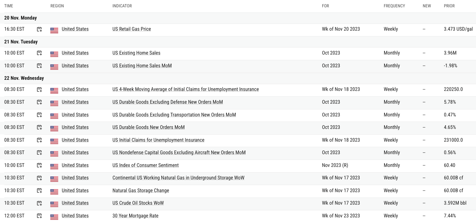Click US flag in Natural Gas Storage Change row
The width and height of the screenshot is (476, 222).
[x=54, y=192]
